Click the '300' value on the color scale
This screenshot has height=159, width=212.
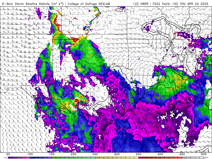point(117,154)
